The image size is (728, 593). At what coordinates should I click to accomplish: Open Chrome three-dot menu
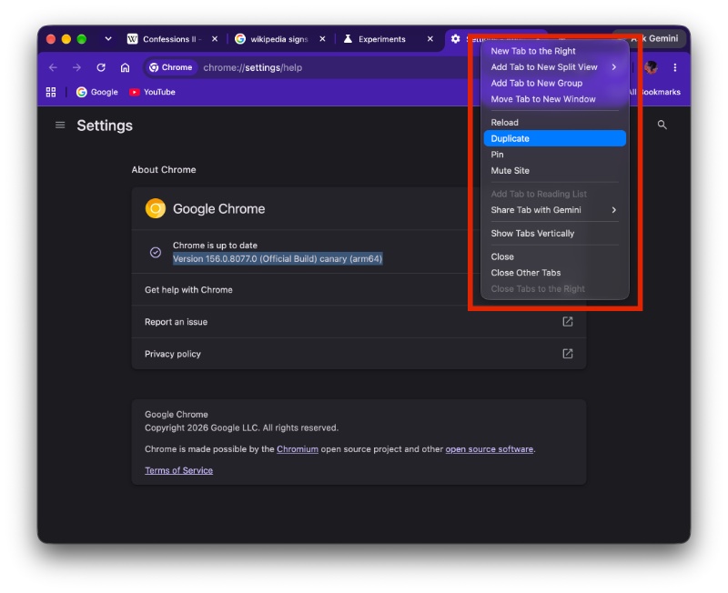click(675, 67)
